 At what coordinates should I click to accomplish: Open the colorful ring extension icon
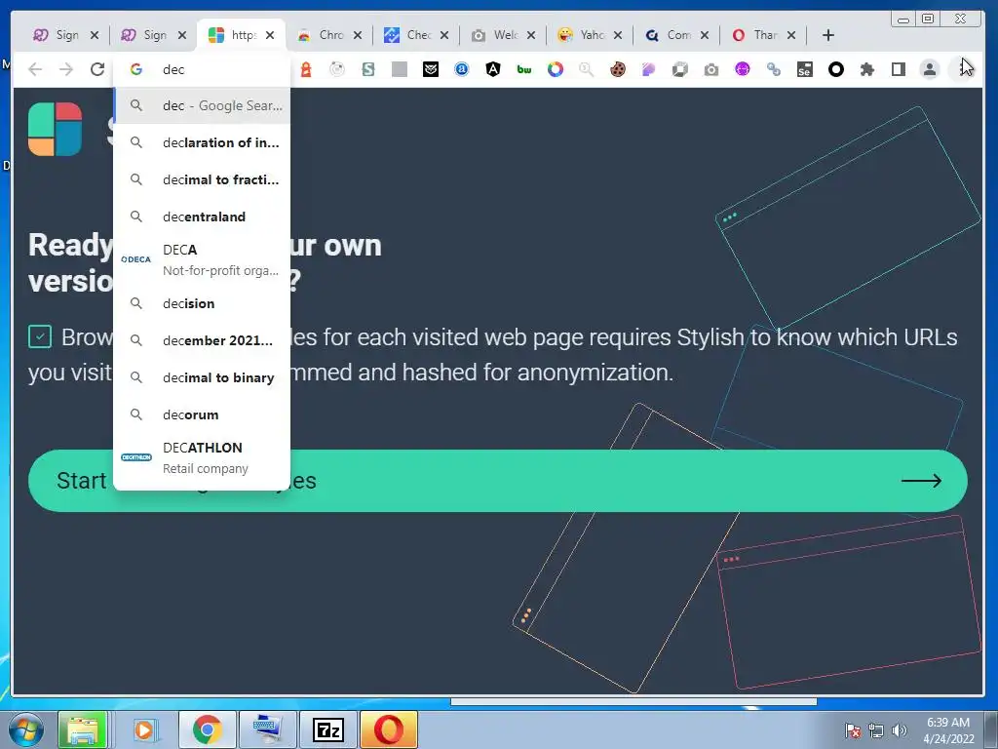click(x=555, y=69)
